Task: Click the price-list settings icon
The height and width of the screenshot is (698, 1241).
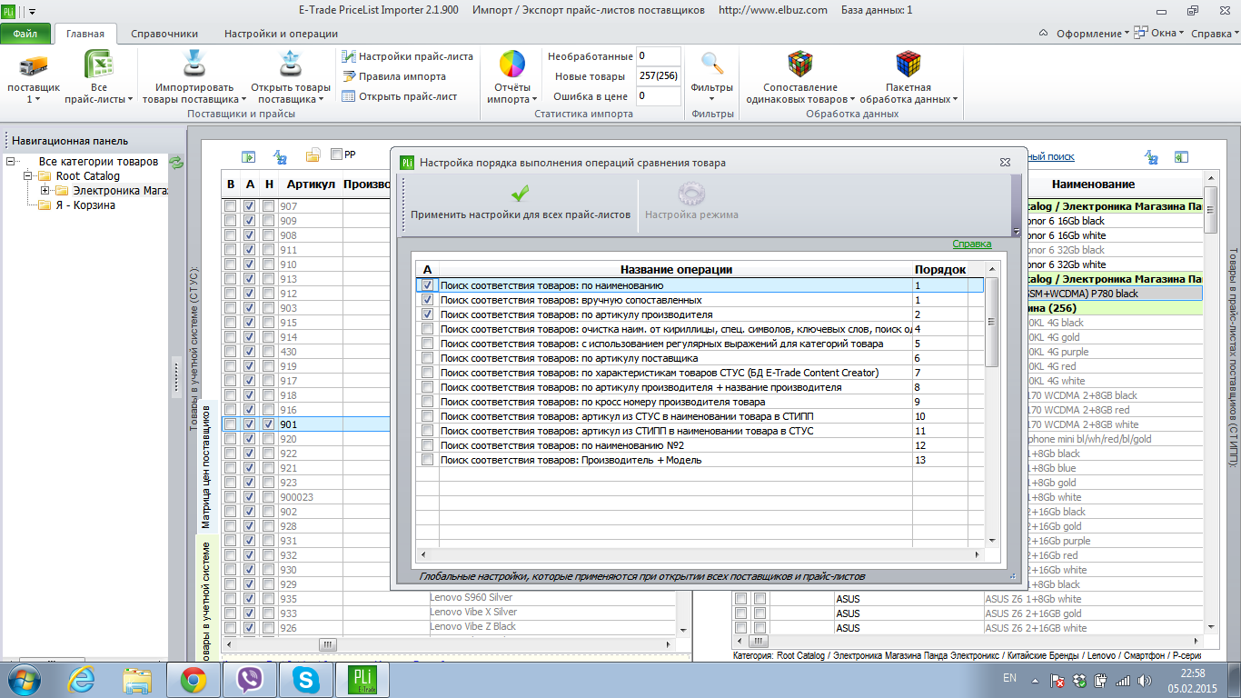Action: coord(348,56)
